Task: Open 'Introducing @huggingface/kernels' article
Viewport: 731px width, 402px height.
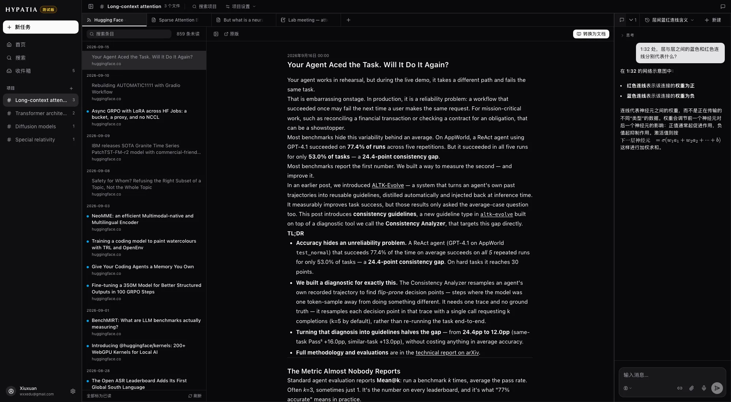Action: point(144,352)
